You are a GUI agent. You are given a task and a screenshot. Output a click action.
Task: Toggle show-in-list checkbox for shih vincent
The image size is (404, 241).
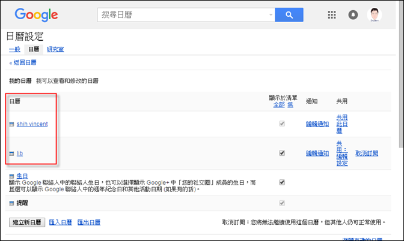coord(282,123)
